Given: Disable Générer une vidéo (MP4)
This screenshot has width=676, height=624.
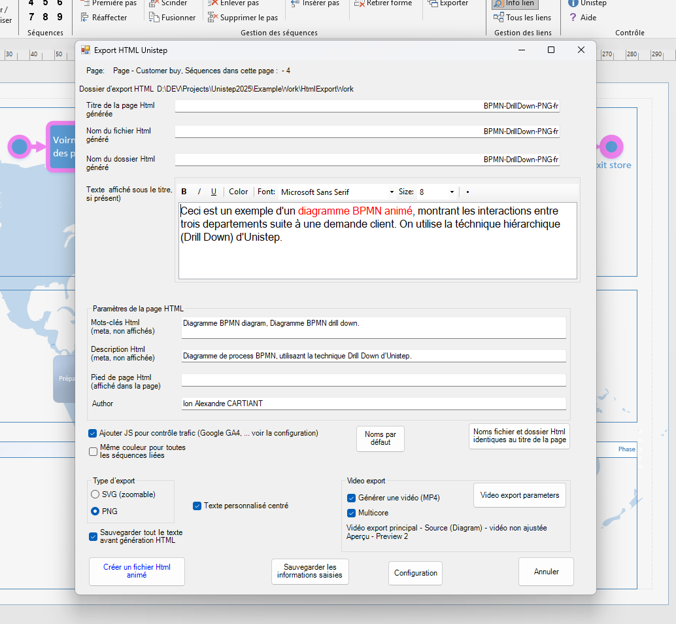Looking at the screenshot, I should click(351, 498).
